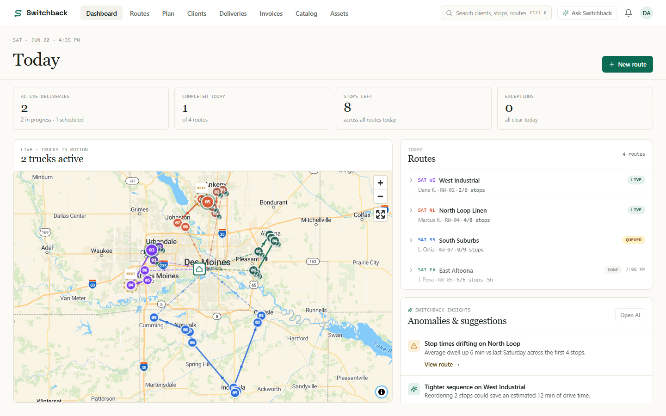Image resolution: width=666 pixels, height=416 pixels.
Task: Click the '4 routes' count label
Action: pyautogui.click(x=634, y=154)
